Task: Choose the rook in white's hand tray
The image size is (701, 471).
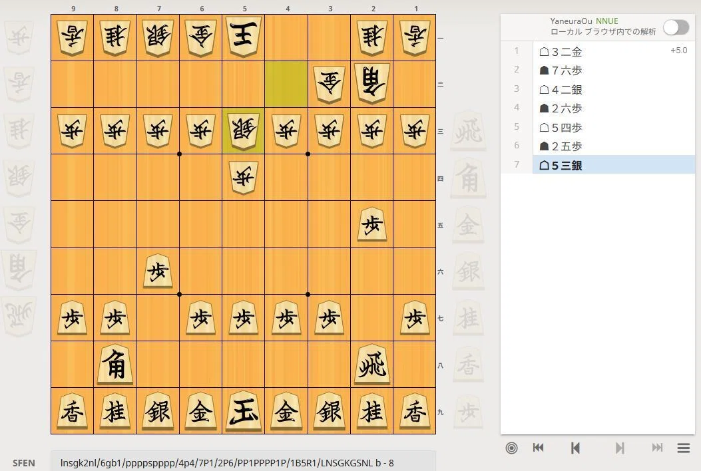Action: coord(19,317)
